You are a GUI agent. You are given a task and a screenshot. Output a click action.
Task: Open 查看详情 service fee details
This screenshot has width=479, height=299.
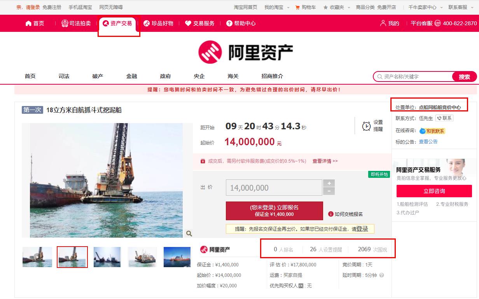click(x=325, y=161)
